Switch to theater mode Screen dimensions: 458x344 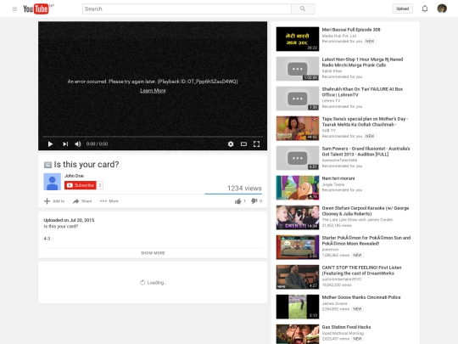point(243,144)
